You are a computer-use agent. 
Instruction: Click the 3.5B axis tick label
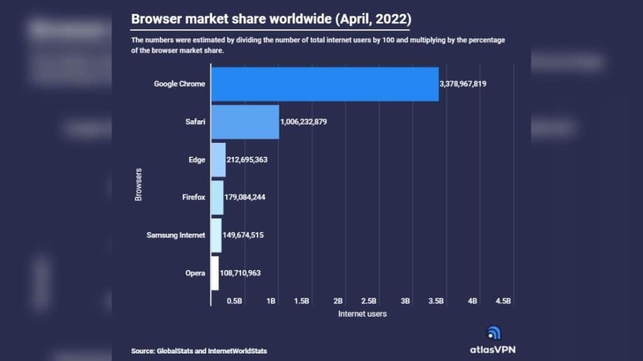[x=436, y=301]
